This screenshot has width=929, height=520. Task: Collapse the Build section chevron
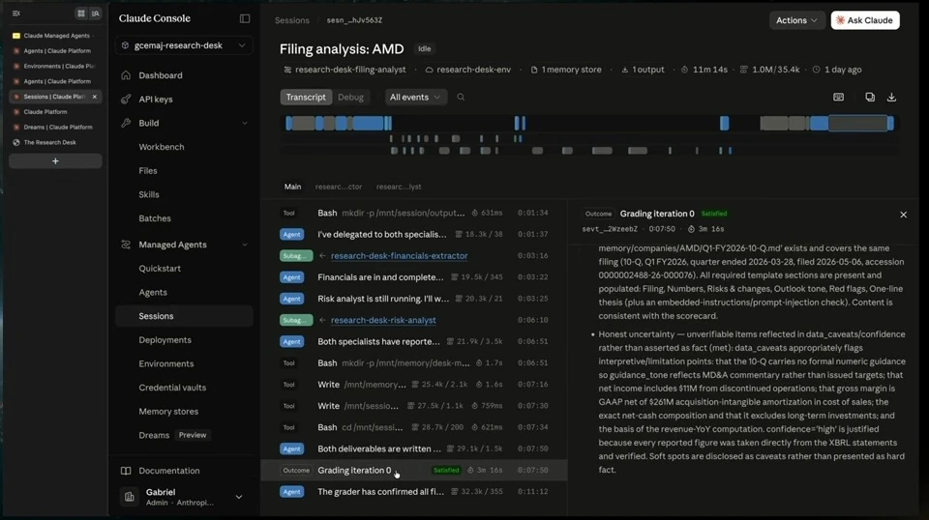[x=245, y=123]
